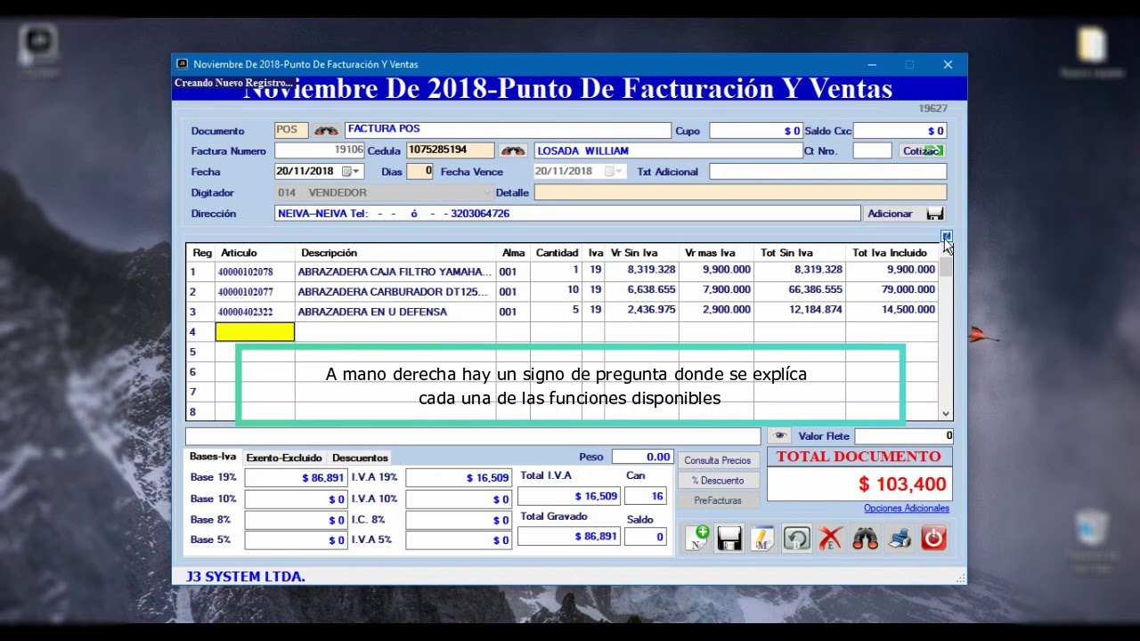Click the PreFacturas button
This screenshot has width=1140, height=641.
pos(718,500)
